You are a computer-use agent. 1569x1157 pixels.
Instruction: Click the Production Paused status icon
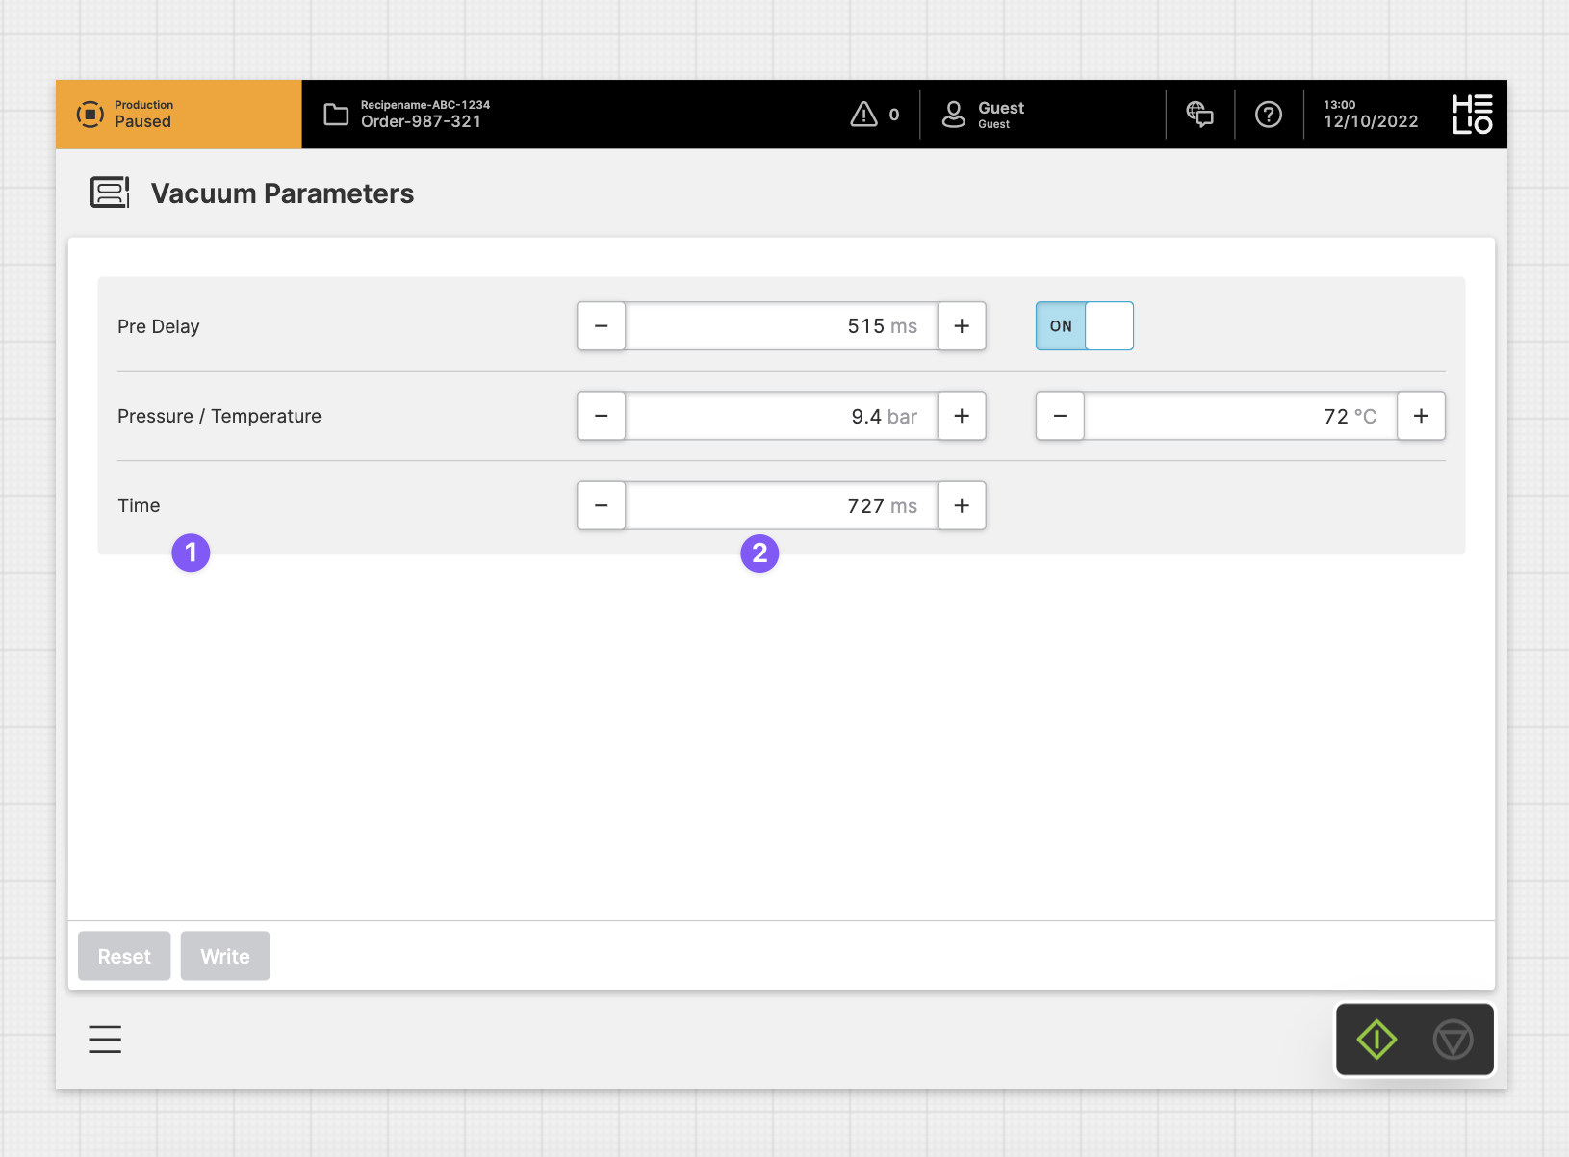click(90, 114)
